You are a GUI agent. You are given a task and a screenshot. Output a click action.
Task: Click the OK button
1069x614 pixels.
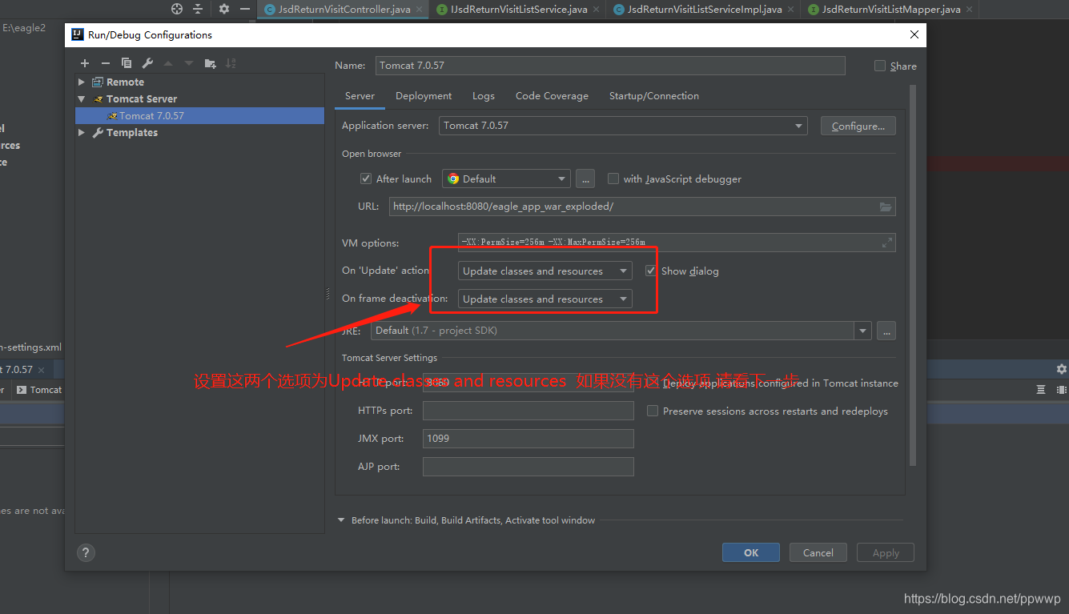pyautogui.click(x=751, y=552)
